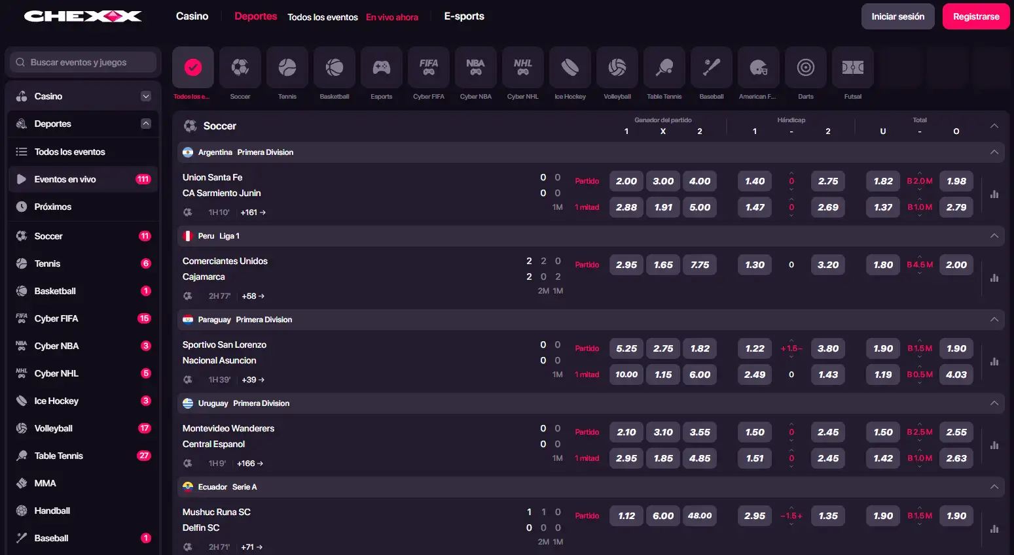Select the Ice Hockey filter icon
1014x555 pixels.
tap(570, 67)
